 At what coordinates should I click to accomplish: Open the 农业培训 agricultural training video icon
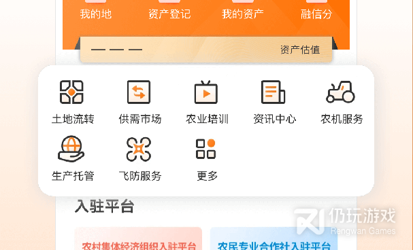[206, 92]
